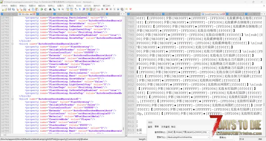266x141 pixels.
Task: Switch to the Localization.txt tab
Action: [214, 14]
